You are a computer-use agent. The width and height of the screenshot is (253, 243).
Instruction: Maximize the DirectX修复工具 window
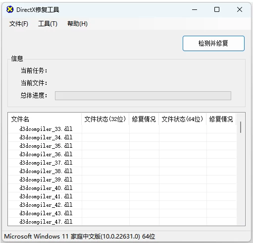[217, 9]
